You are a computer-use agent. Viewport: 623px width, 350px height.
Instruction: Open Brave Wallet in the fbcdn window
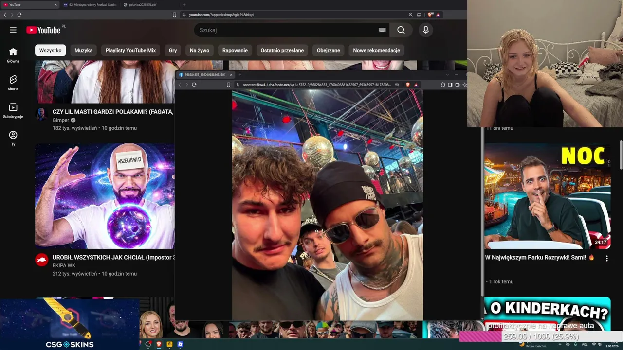[x=458, y=85]
